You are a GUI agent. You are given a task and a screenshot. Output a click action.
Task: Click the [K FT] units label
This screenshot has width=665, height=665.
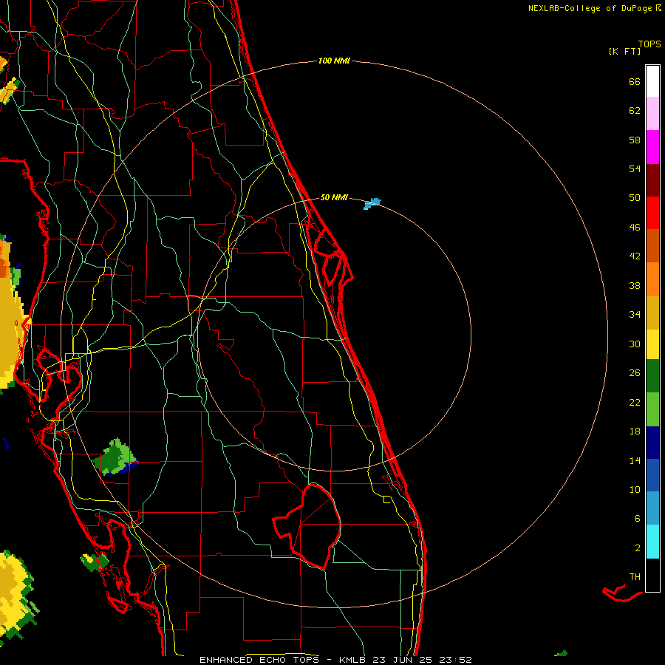point(624,51)
